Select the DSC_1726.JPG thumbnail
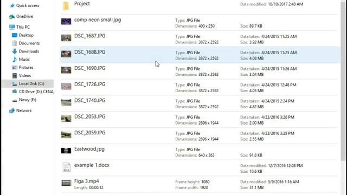This screenshot has height=195, width=347. tap(66, 86)
